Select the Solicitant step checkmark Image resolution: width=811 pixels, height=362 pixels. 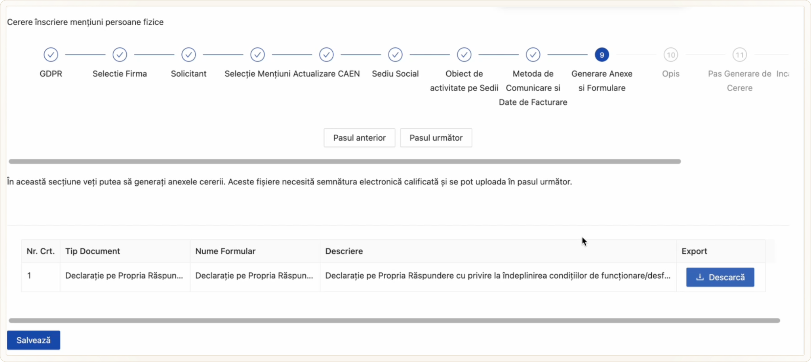click(188, 55)
